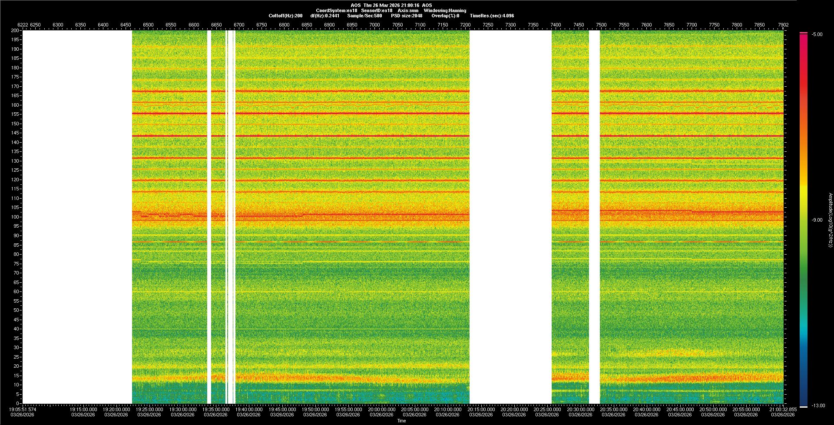Click the PSD size:2048 parameter
This screenshot has height=425, width=834.
click(x=406, y=16)
